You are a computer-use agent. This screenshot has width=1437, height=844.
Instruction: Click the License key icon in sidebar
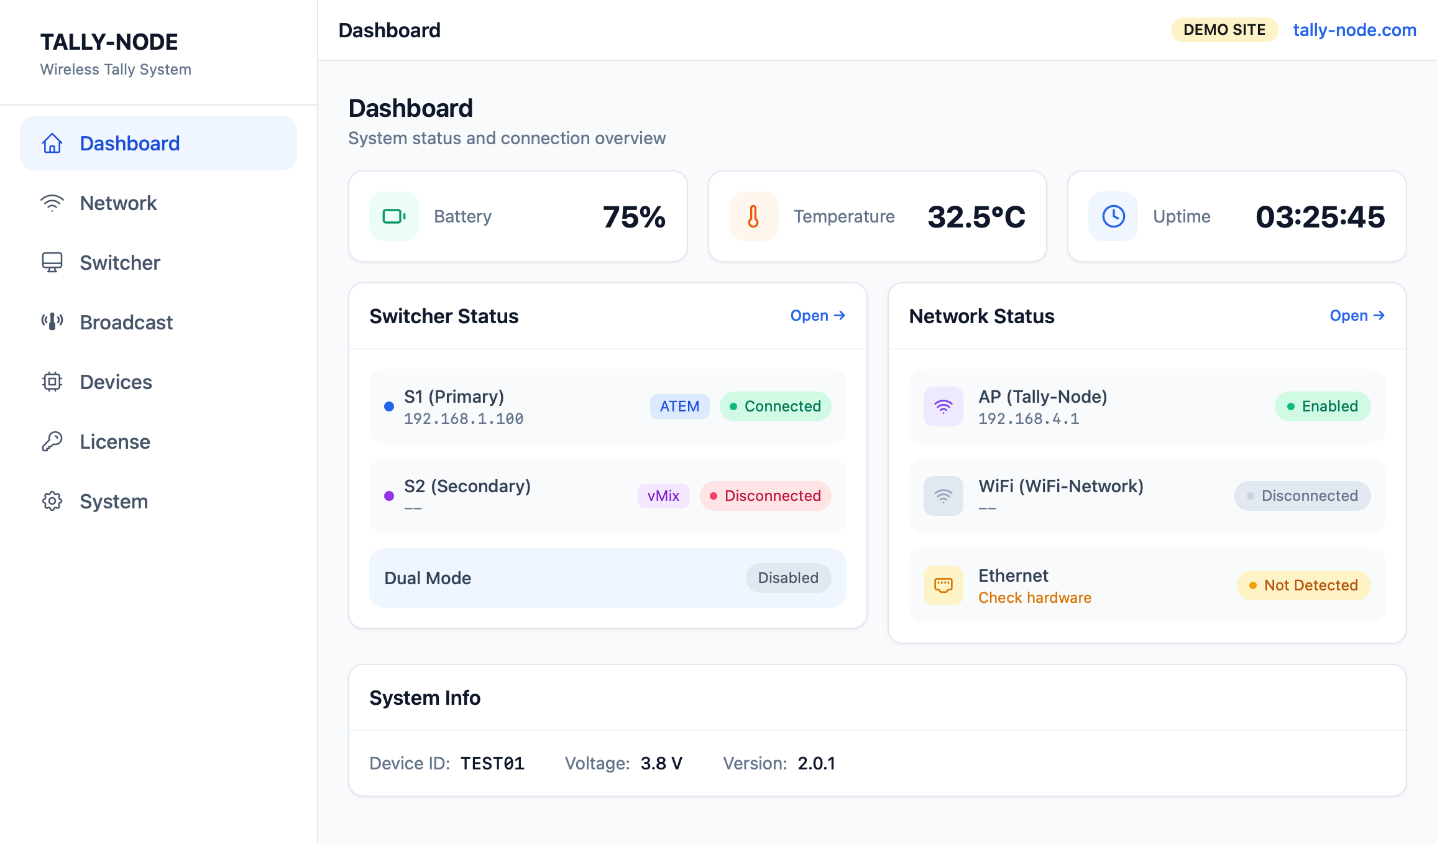point(52,441)
